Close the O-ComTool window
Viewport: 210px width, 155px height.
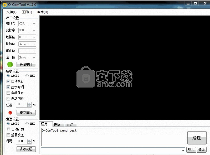tap(205, 4)
